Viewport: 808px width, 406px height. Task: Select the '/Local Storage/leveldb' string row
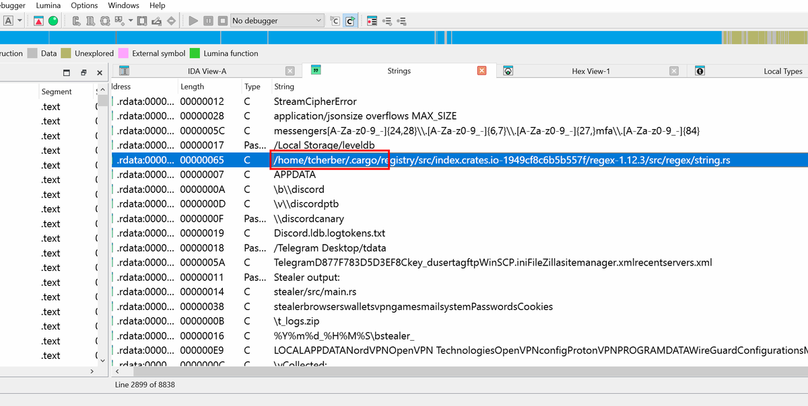pos(459,145)
